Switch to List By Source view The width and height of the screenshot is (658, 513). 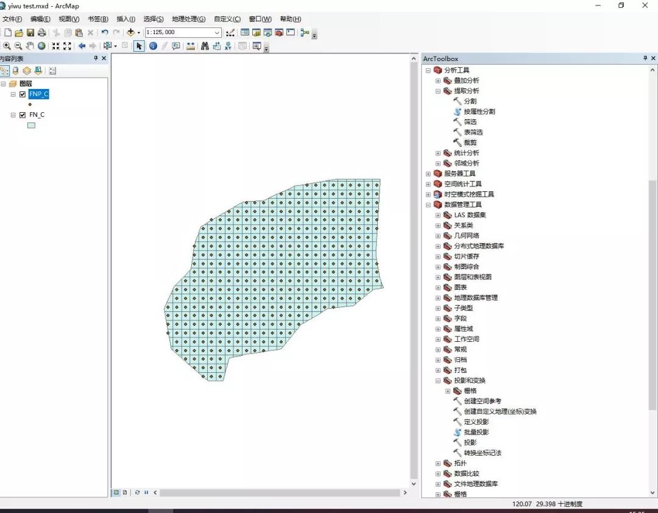pyautogui.click(x=15, y=71)
